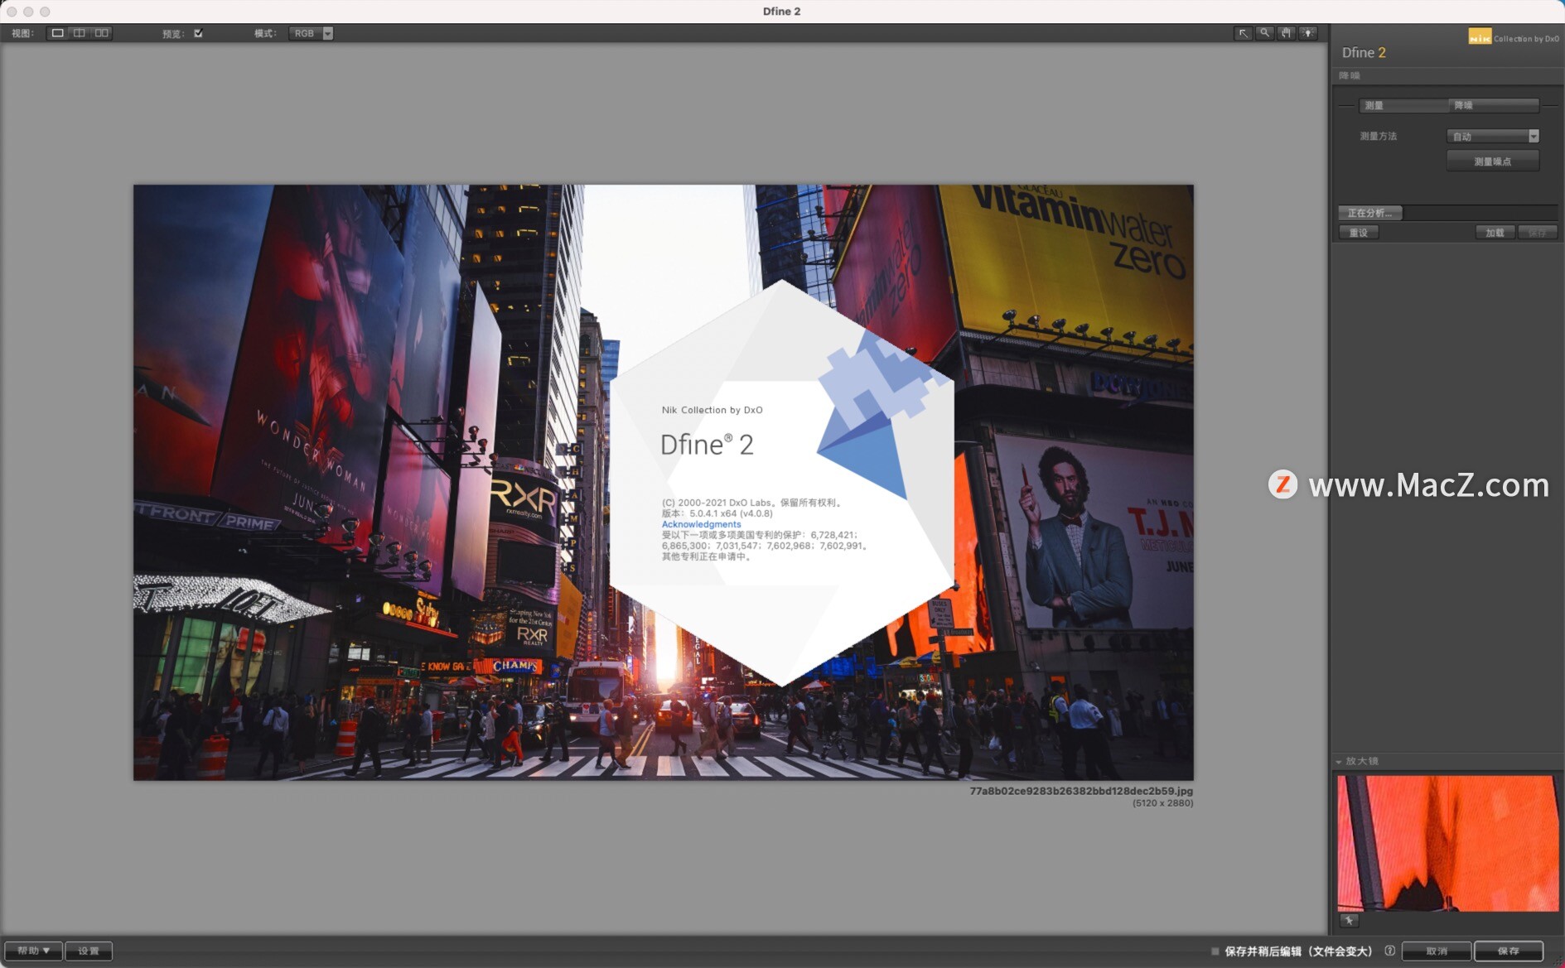The height and width of the screenshot is (968, 1565).
Task: Collapse the 放大镜 loupe section
Action: (1339, 761)
